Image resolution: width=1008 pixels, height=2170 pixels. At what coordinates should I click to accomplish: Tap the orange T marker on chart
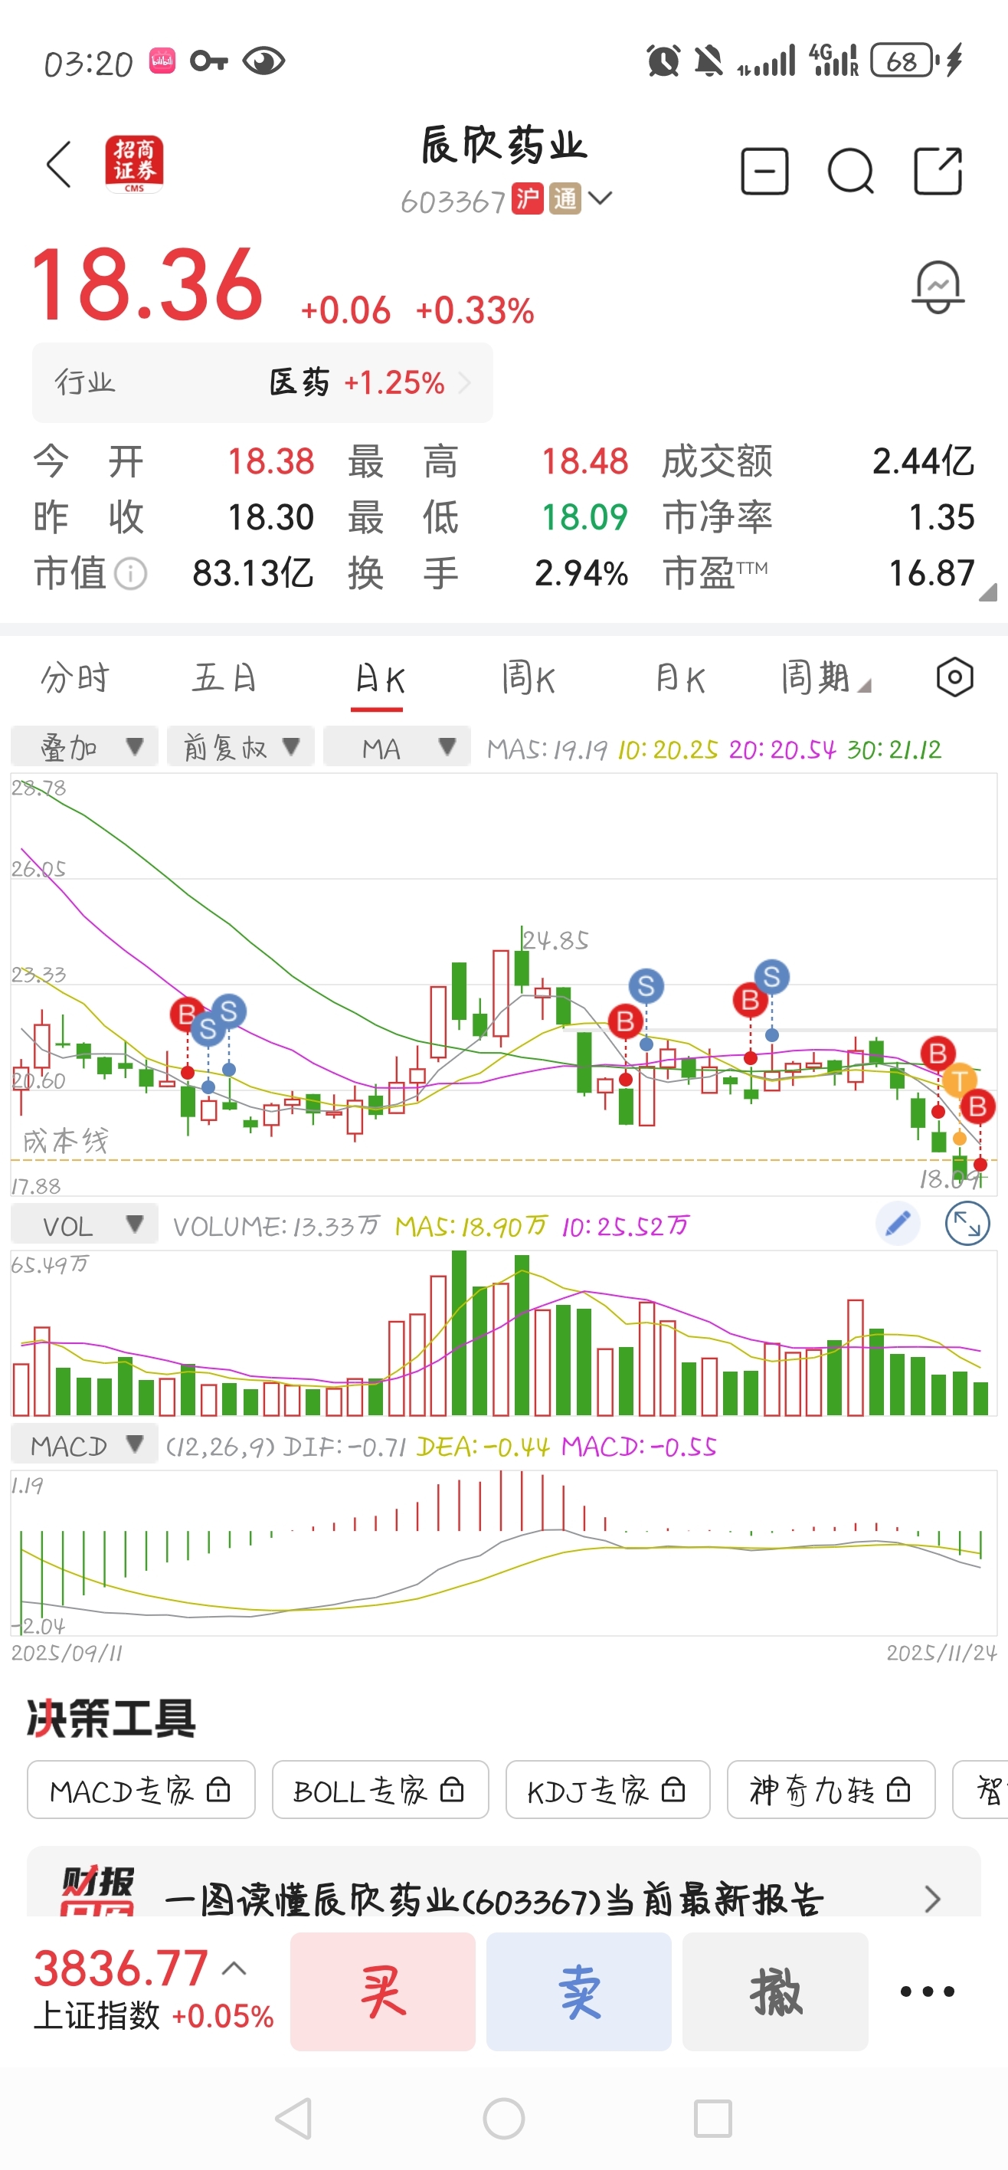pyautogui.click(x=959, y=1080)
